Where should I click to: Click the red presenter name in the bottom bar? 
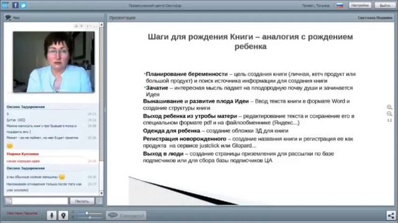22,213
